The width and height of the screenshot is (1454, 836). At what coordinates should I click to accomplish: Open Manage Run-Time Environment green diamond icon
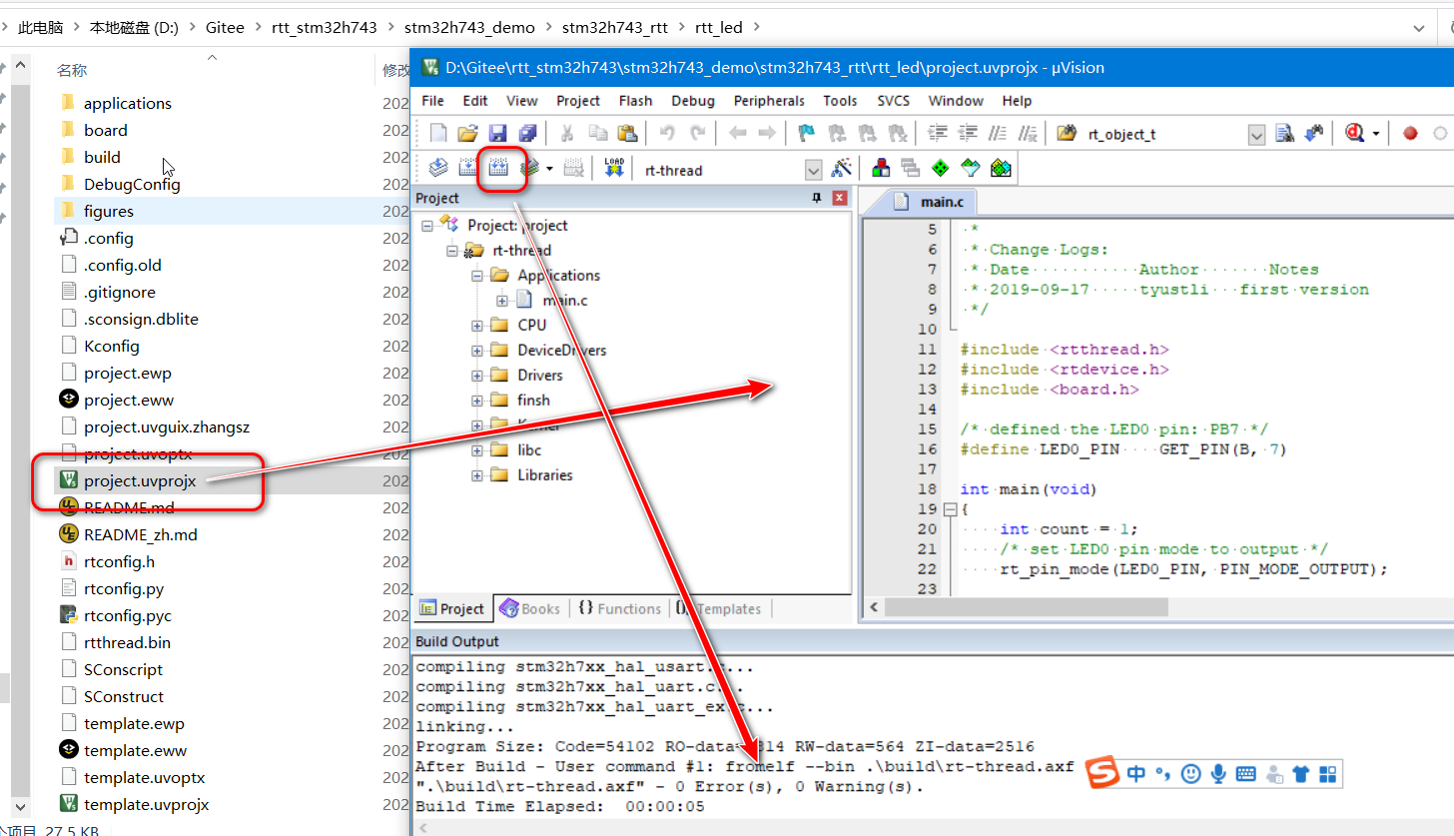(940, 168)
